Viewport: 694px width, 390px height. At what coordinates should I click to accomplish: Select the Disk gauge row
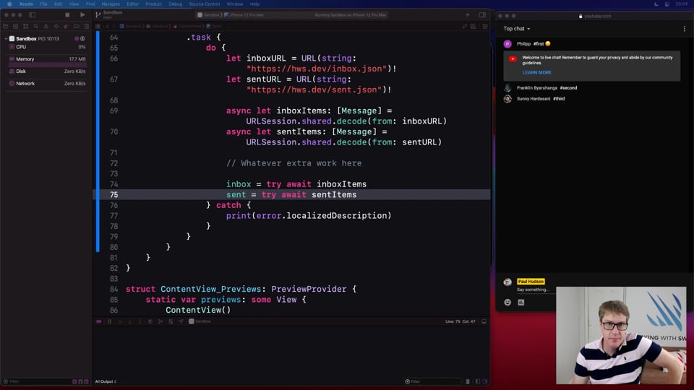(x=46, y=71)
